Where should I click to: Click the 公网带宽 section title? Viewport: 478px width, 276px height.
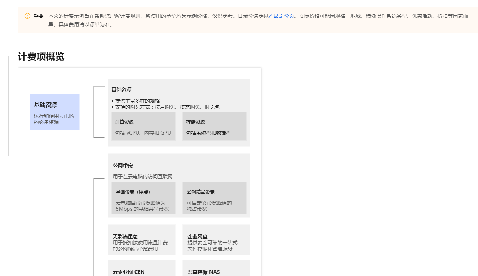123,166
